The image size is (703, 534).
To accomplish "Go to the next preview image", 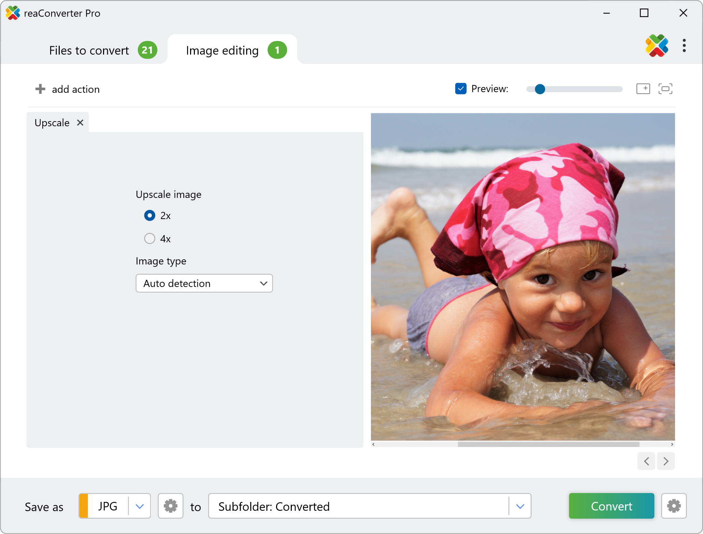I will click(666, 461).
